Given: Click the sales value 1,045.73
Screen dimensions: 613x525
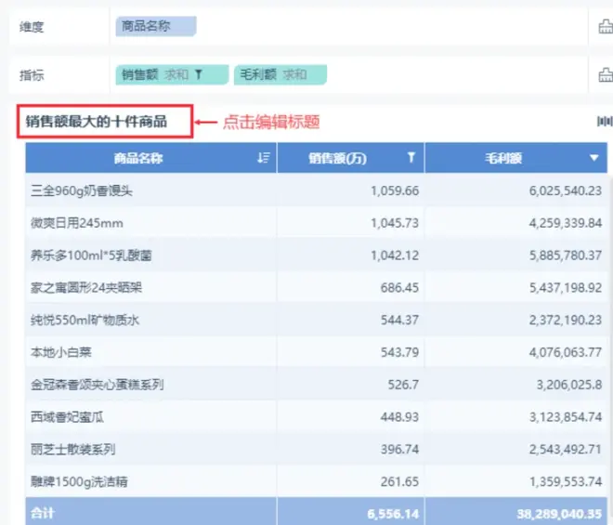Looking at the screenshot, I should coord(395,223).
